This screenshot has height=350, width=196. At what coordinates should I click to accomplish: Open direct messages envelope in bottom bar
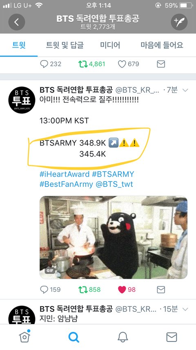(171, 337)
